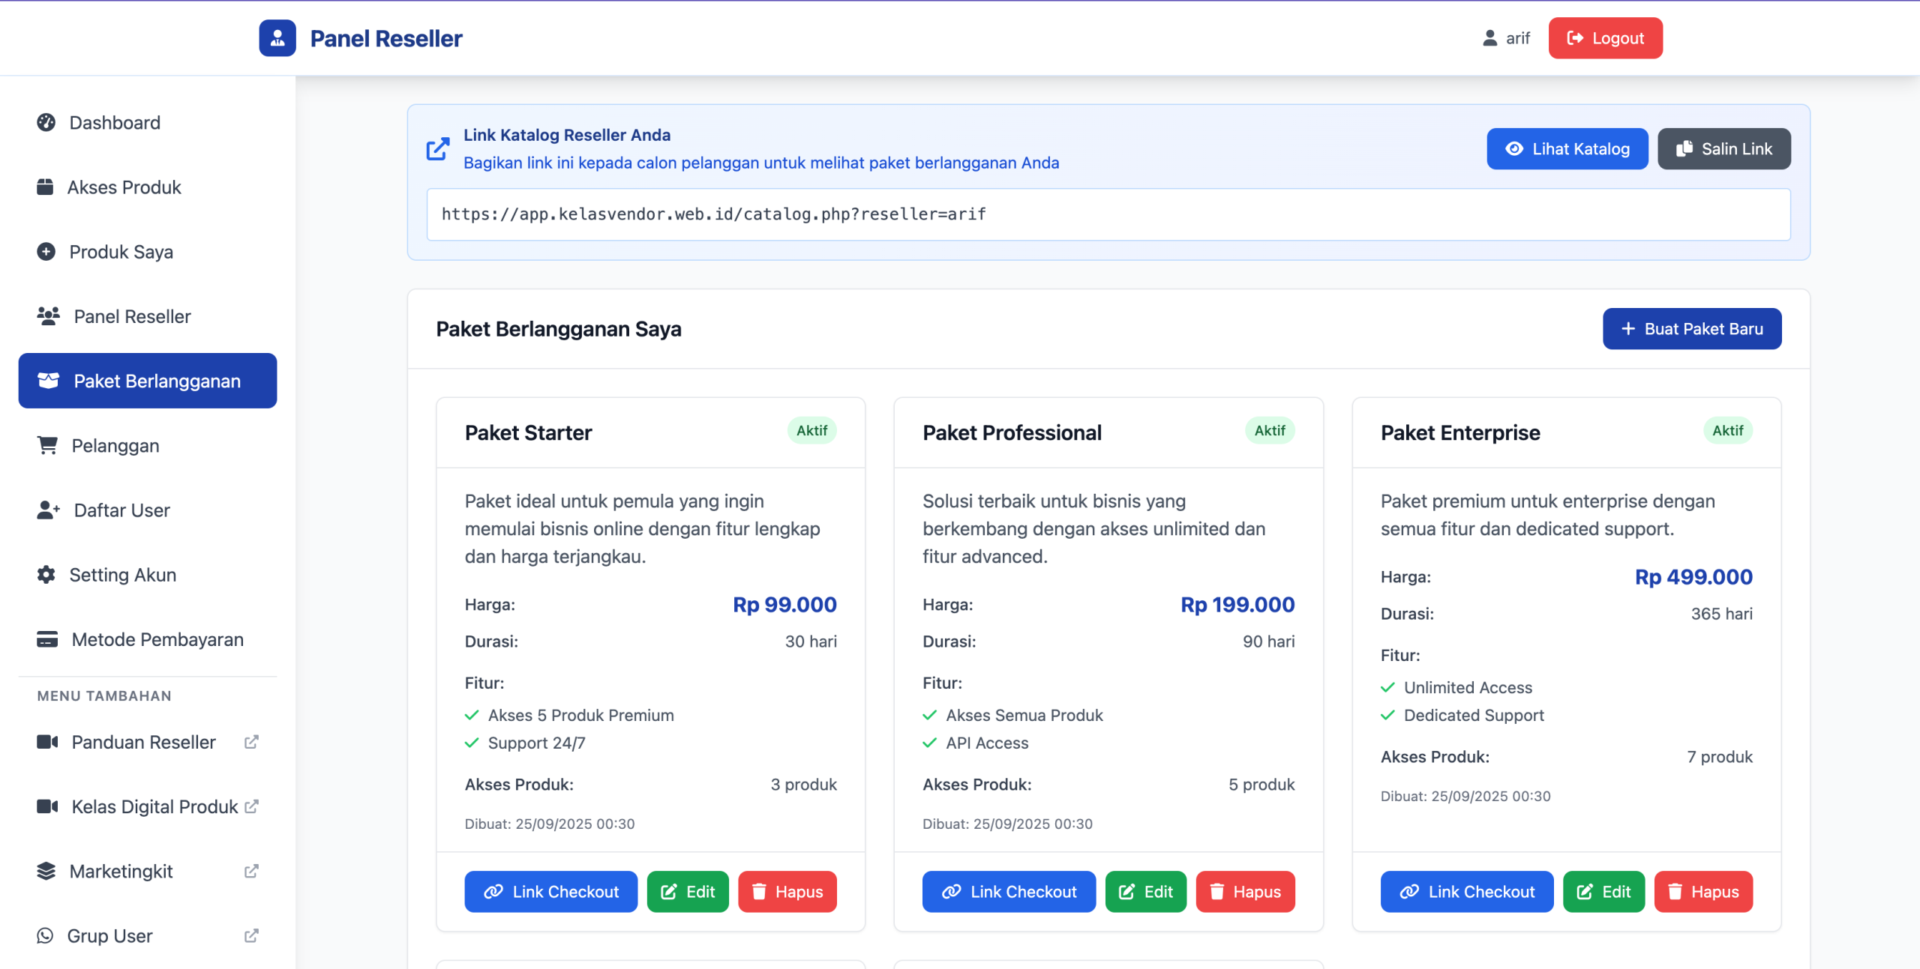Create package with Buat Paket Baru

pos(1691,329)
